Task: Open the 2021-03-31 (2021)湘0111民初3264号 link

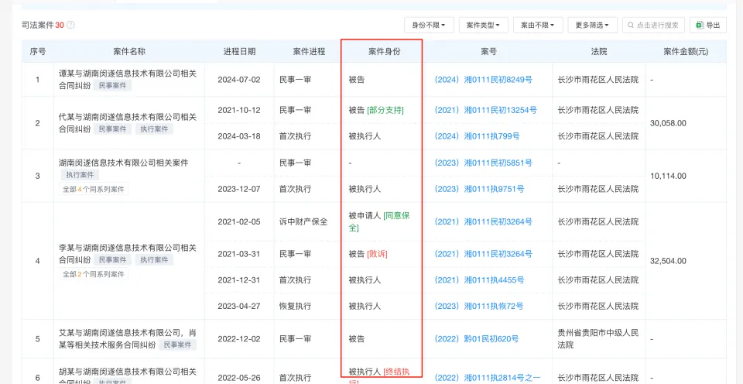Action: (x=483, y=254)
